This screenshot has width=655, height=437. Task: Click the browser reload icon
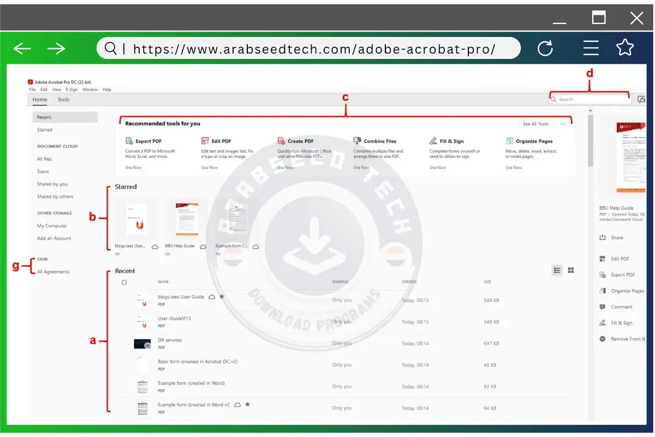tap(545, 48)
